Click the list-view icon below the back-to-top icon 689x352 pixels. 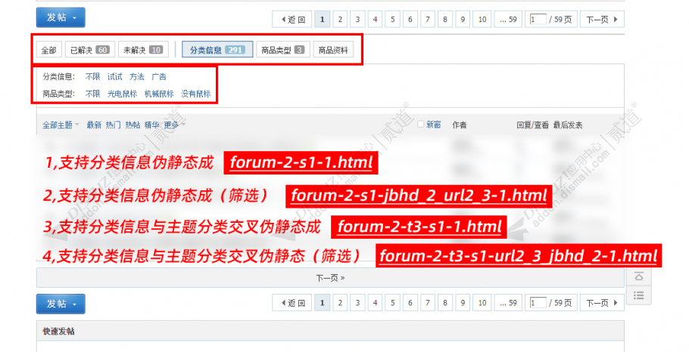coord(638,295)
